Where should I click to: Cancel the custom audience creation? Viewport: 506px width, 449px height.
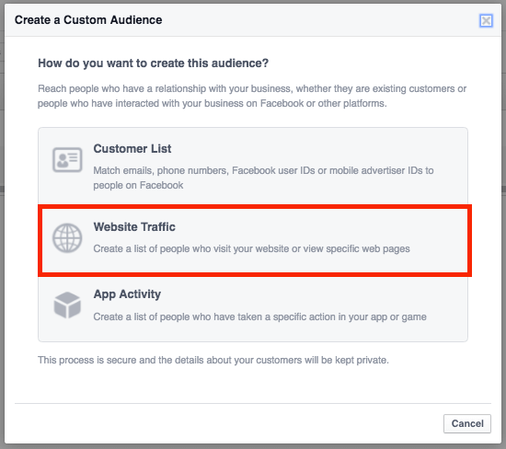point(467,423)
